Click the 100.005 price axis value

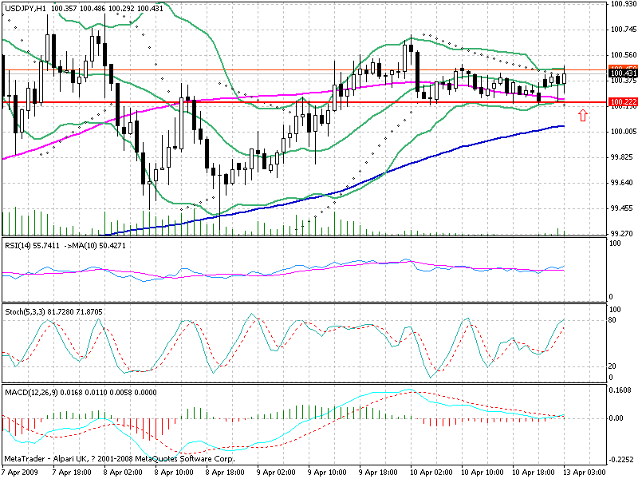pyautogui.click(x=624, y=132)
